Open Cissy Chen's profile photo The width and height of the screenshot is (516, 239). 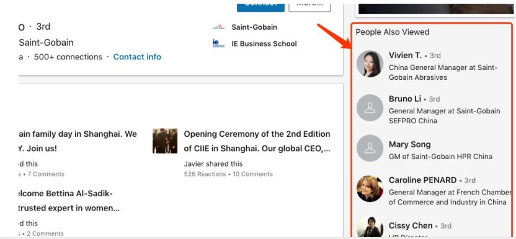370,227
